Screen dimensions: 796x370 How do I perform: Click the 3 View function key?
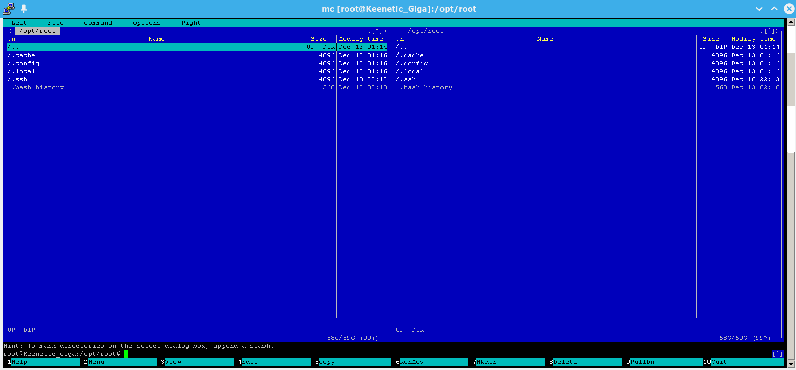click(x=197, y=362)
